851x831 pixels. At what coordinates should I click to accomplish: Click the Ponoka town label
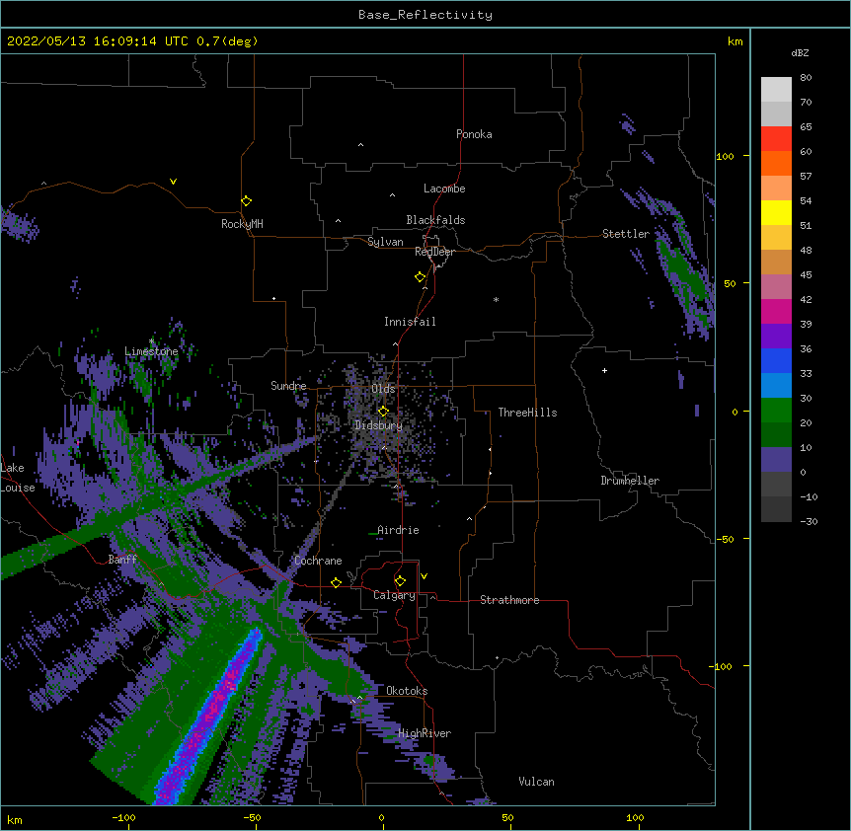pos(474,134)
